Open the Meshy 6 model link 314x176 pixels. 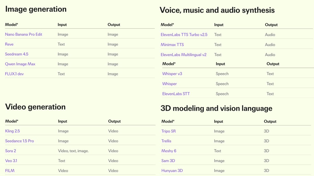[169, 151]
